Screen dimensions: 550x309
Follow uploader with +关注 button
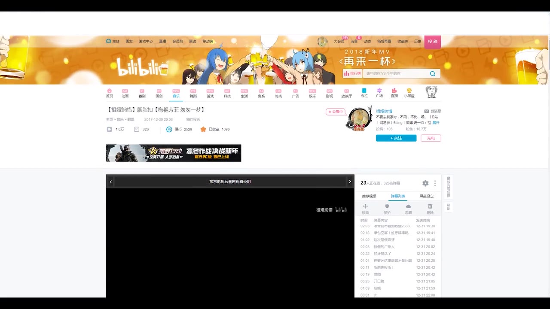point(396,138)
